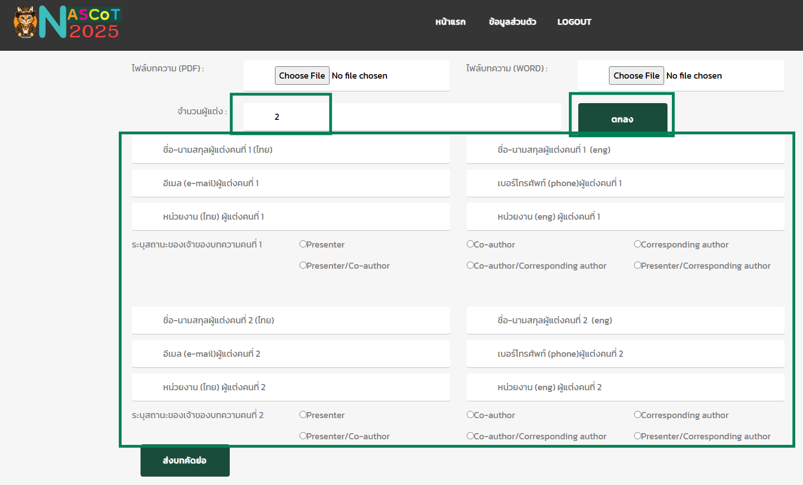Select Co-author for author 2

pos(470,415)
